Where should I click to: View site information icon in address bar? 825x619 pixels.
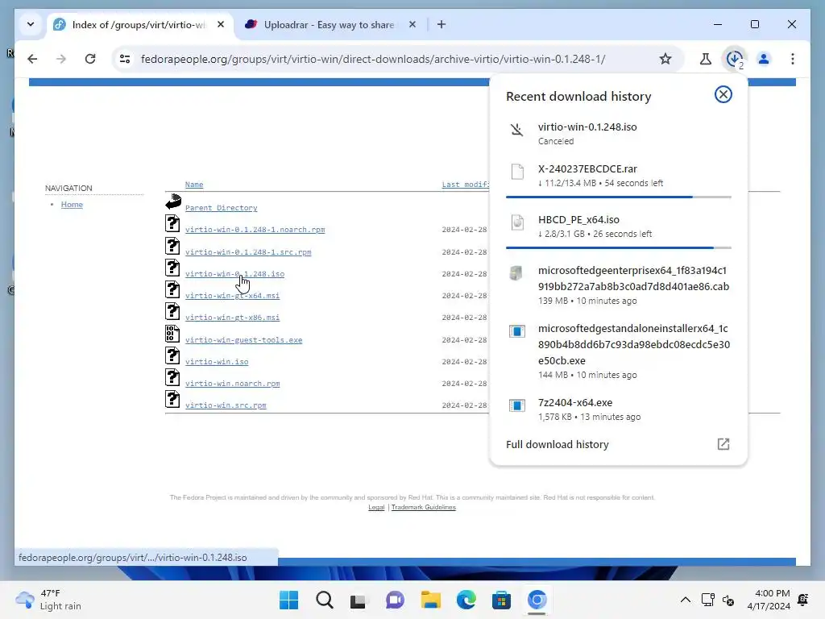click(x=125, y=59)
